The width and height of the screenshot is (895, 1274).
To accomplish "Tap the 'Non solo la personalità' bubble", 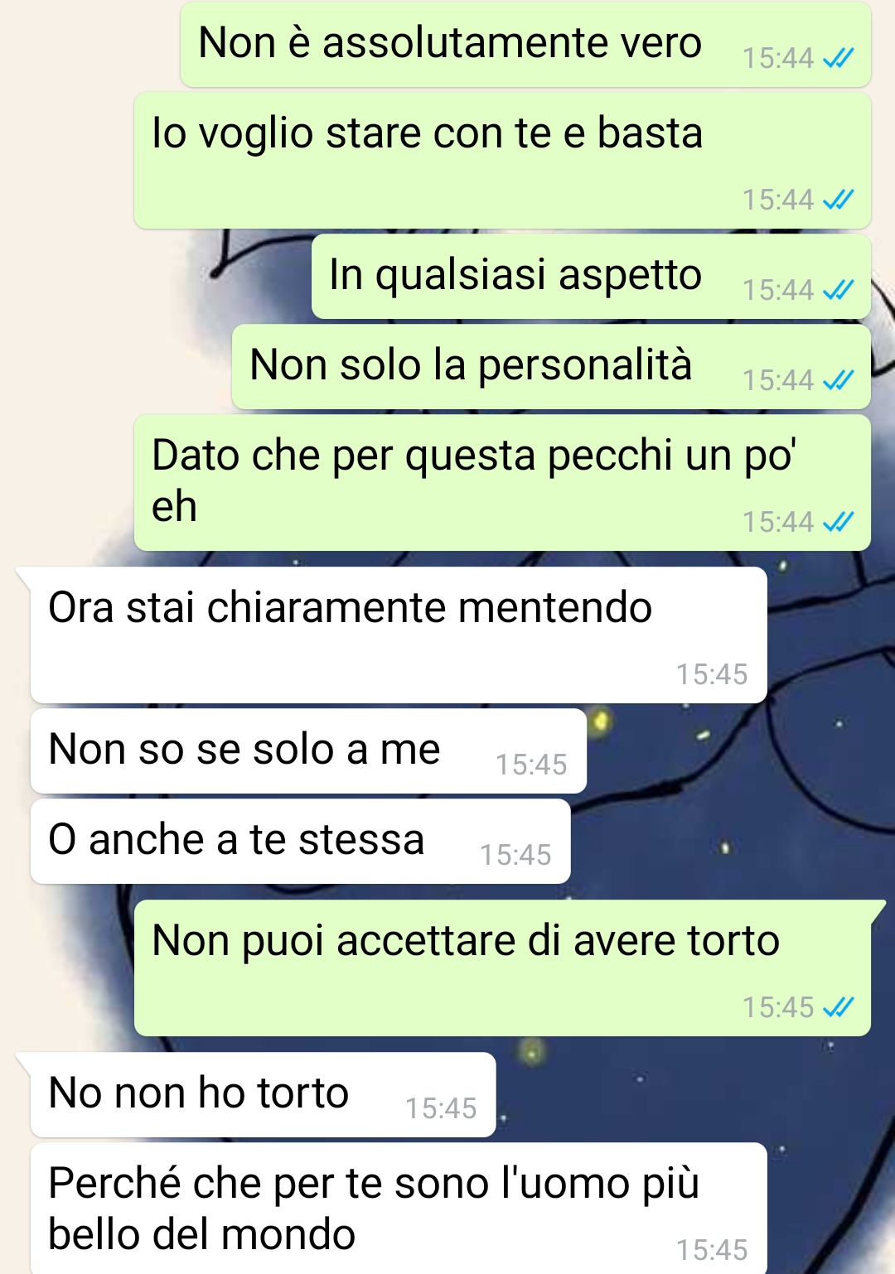I will [x=551, y=367].
